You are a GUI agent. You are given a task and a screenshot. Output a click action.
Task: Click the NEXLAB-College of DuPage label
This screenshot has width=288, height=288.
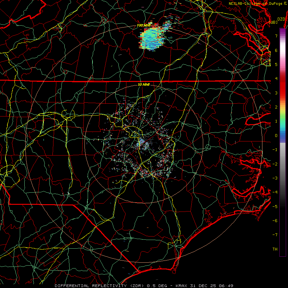(258, 4)
